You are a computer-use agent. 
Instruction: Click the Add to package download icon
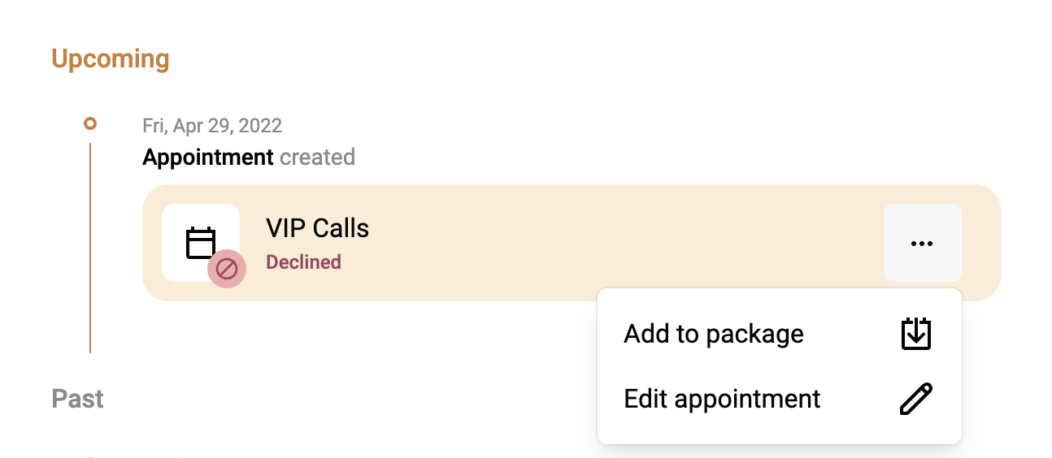click(916, 334)
